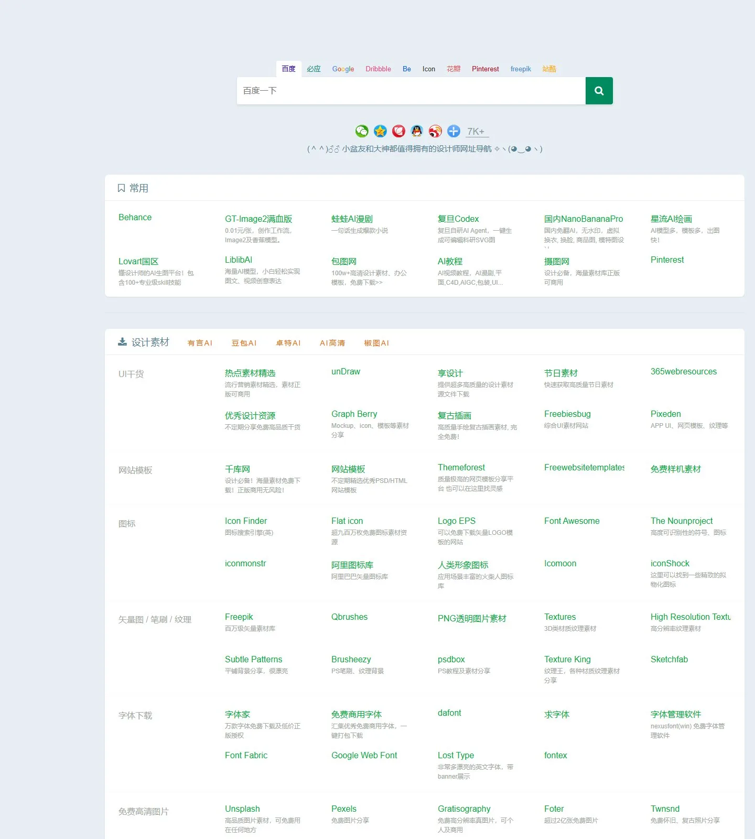Go to the 365webresources link
The height and width of the screenshot is (839, 755).
(x=684, y=371)
